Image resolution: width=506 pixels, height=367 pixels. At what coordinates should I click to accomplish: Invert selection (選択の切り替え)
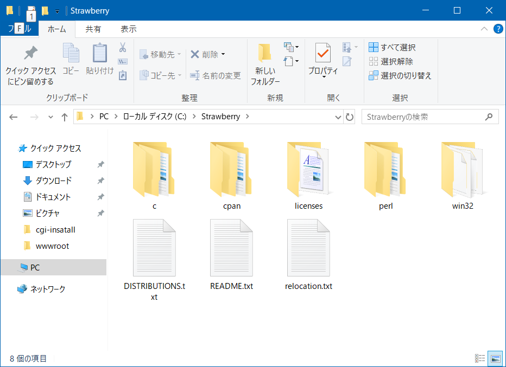tap(400, 75)
